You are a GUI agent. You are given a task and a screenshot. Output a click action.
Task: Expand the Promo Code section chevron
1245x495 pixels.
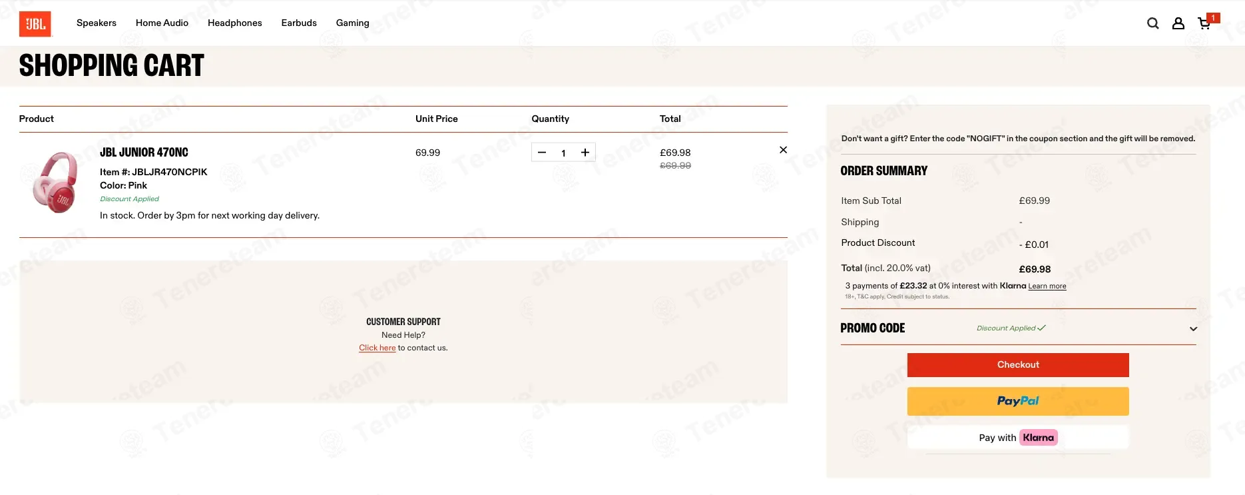(x=1193, y=328)
